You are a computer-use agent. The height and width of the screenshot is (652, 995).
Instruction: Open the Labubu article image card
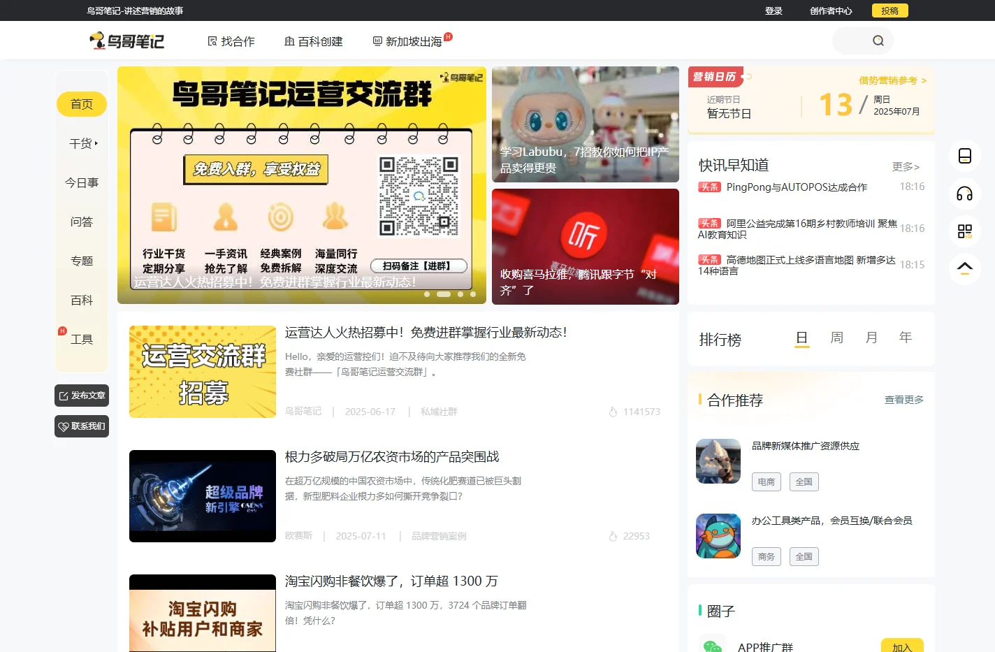[x=586, y=124]
